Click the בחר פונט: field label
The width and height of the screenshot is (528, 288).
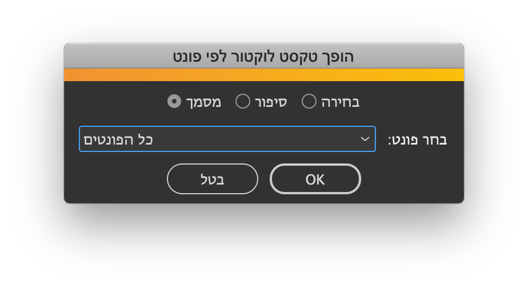pos(417,139)
